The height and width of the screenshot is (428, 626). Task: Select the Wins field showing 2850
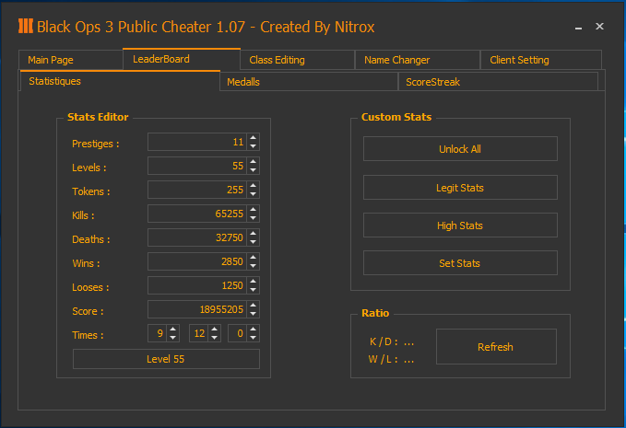pos(197,261)
